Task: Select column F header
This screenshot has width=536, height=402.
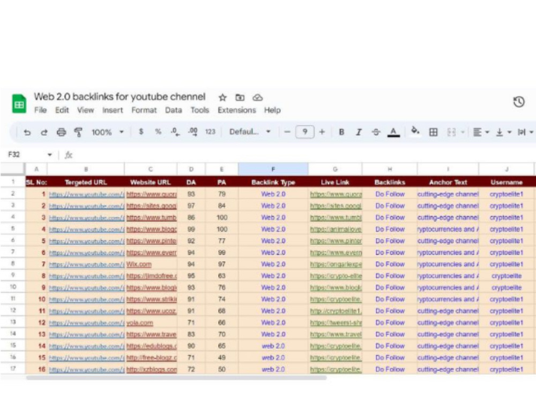Action: click(273, 169)
